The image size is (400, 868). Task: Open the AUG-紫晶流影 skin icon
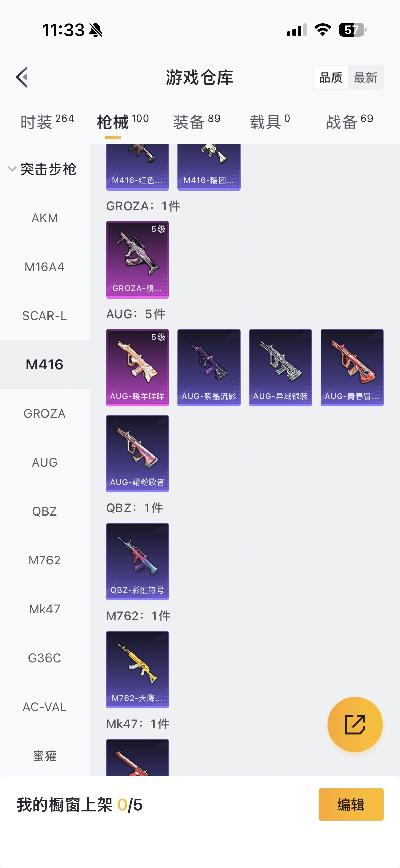(209, 367)
